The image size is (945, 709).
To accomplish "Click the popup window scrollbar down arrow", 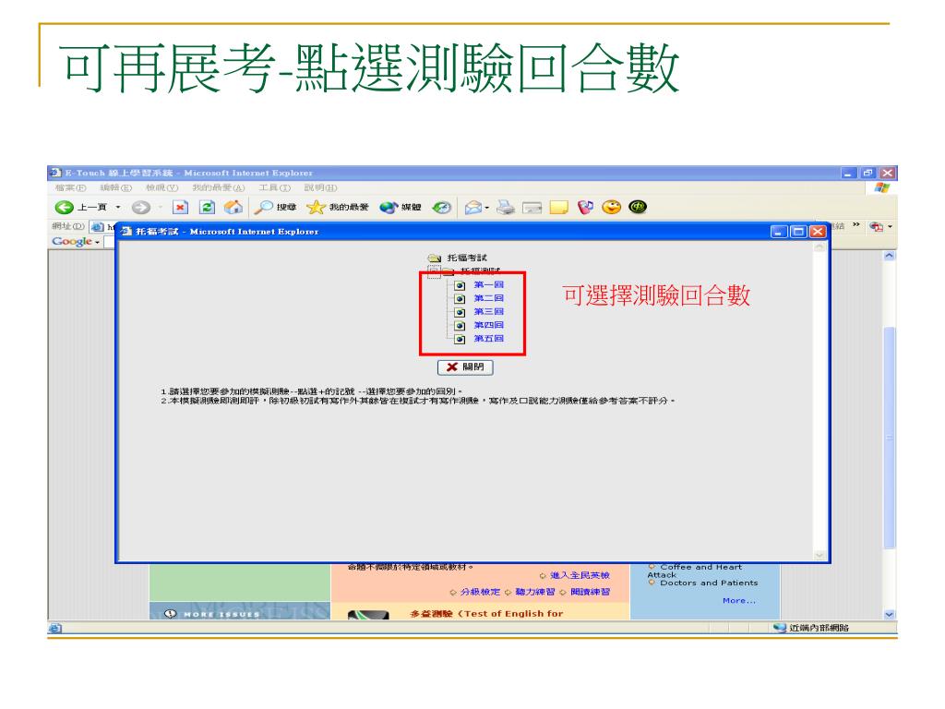I will pos(819,555).
